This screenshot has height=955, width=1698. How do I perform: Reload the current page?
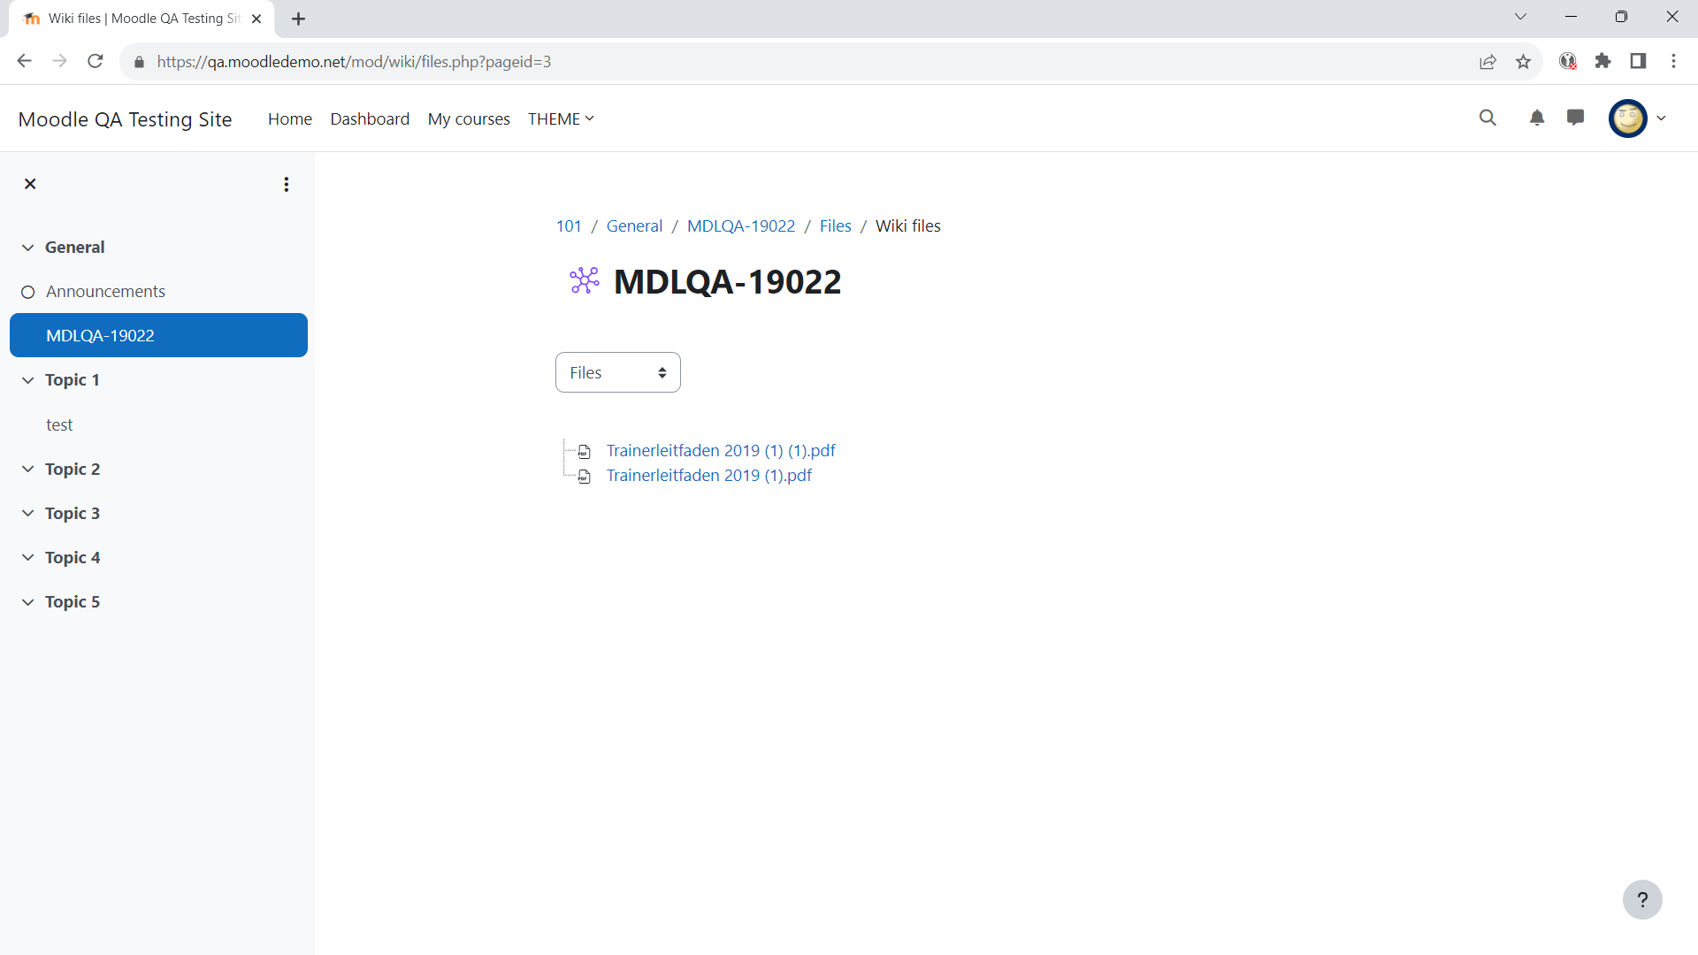click(96, 61)
